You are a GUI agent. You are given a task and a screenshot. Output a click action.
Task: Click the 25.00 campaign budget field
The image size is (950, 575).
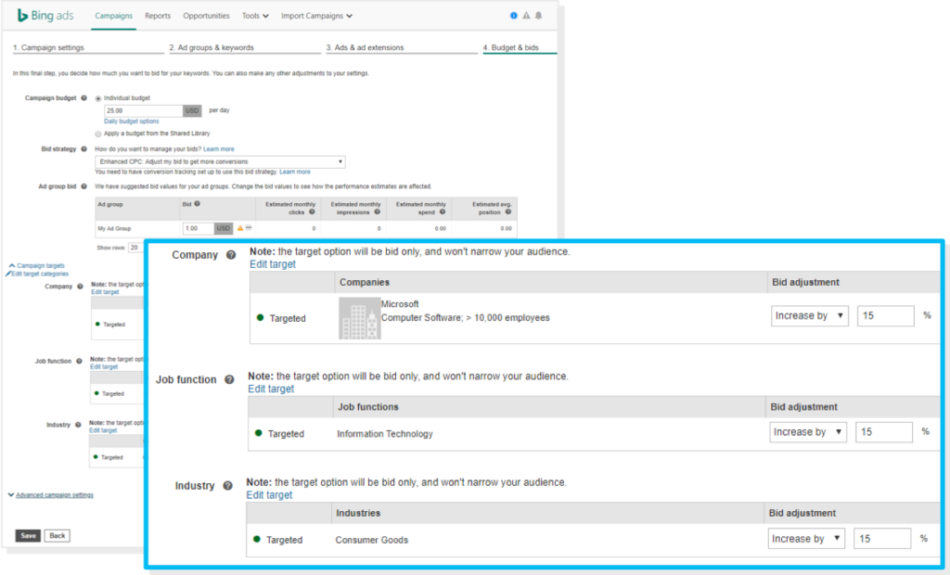tap(144, 111)
